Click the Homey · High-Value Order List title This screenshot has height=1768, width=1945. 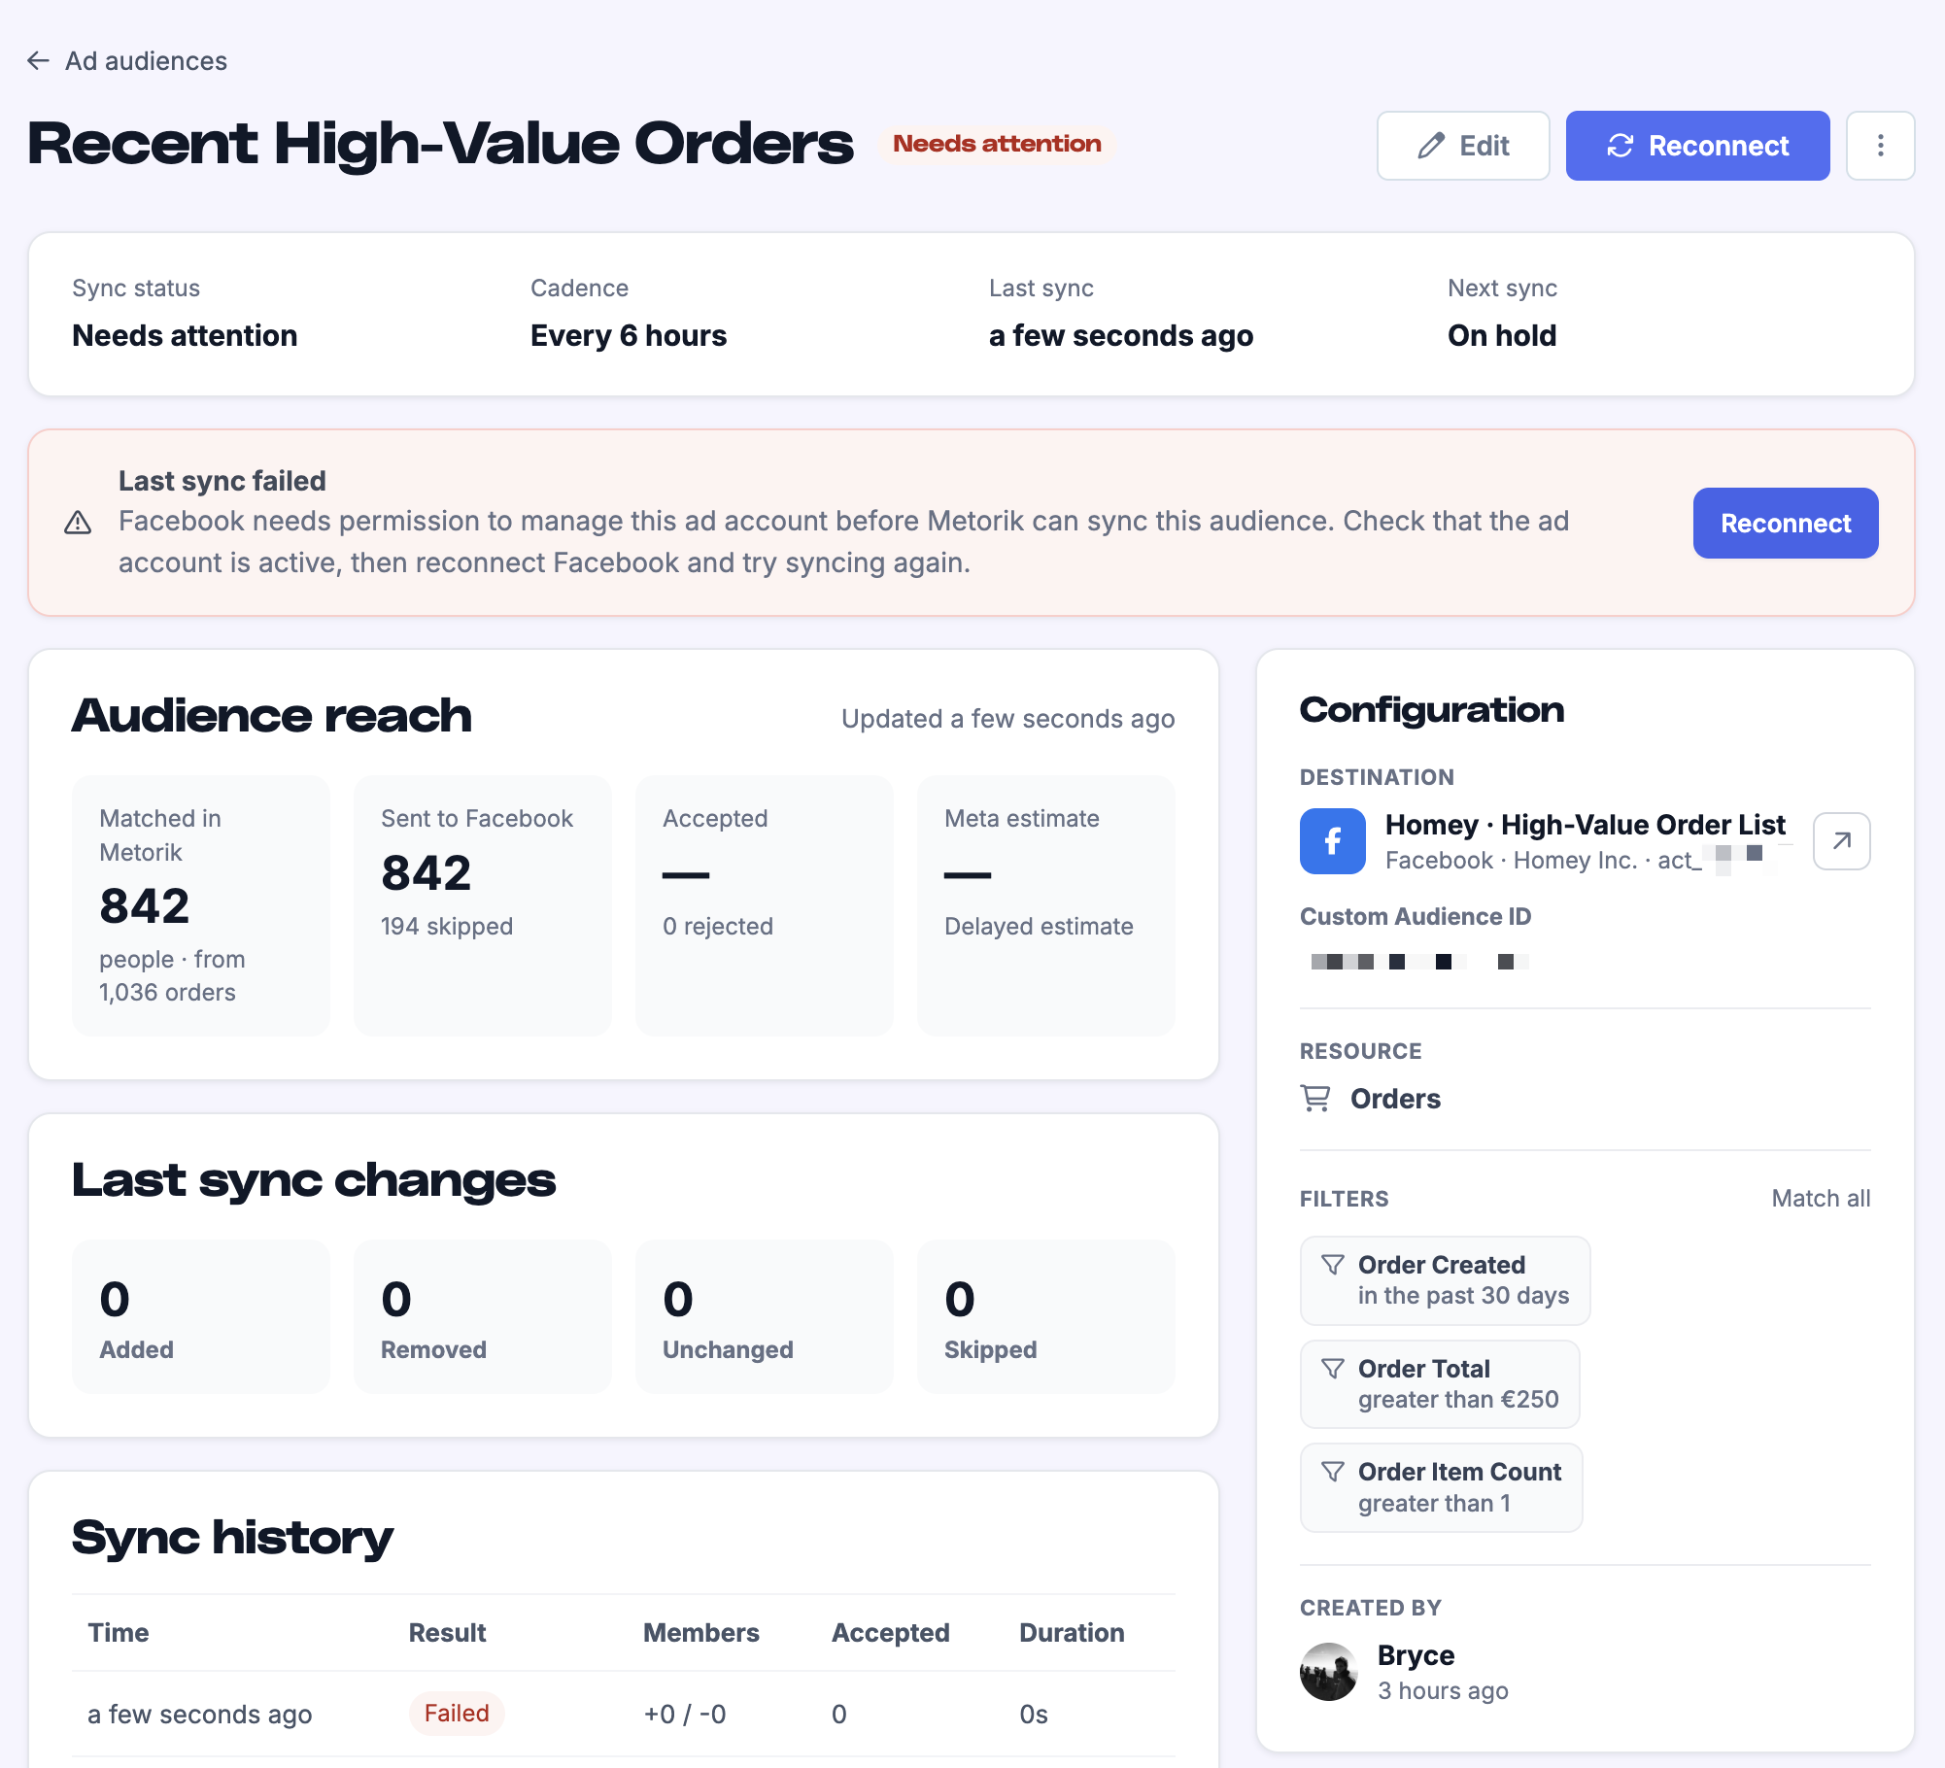click(x=1585, y=825)
